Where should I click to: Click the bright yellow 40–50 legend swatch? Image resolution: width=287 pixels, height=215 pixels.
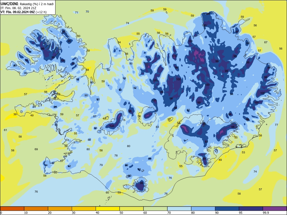click(x=108, y=209)
